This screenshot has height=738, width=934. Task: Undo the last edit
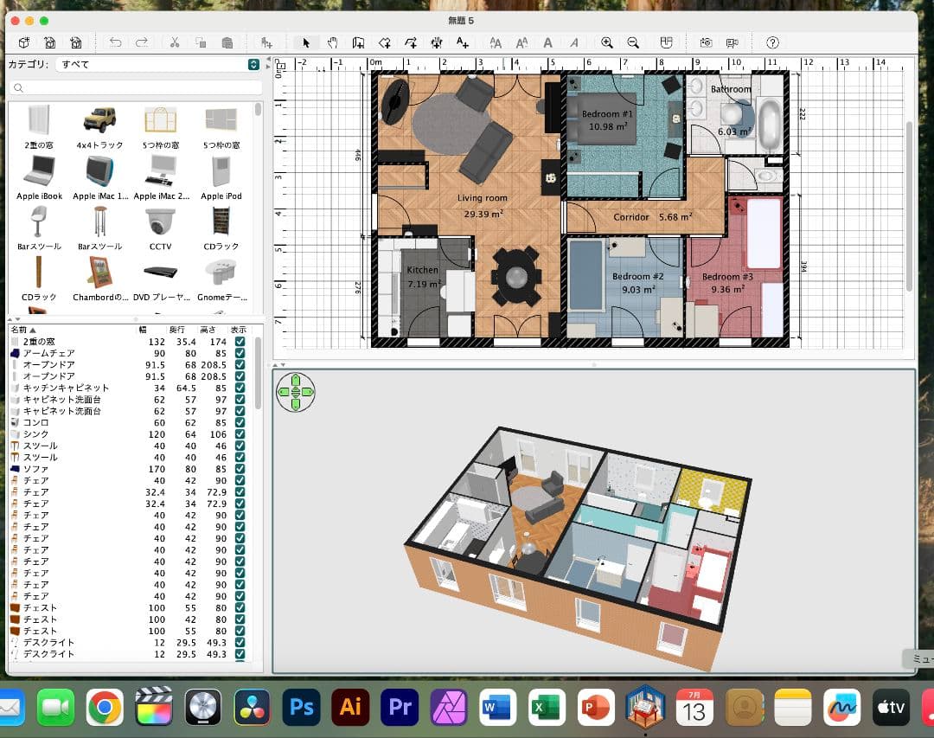(x=114, y=42)
